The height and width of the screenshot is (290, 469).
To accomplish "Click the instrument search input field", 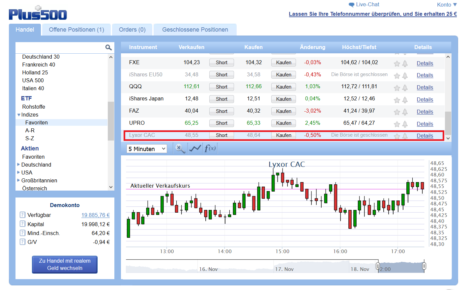I will tap(60, 47).
